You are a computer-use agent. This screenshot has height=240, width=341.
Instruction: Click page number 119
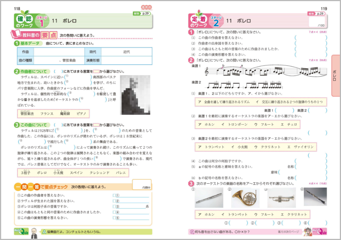tap(324, 9)
